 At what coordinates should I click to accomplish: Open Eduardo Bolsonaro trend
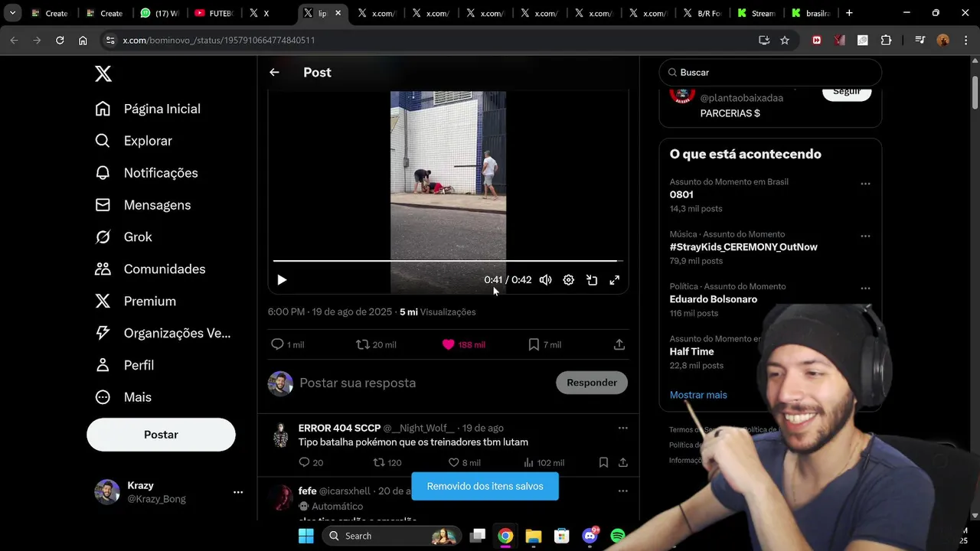click(713, 299)
